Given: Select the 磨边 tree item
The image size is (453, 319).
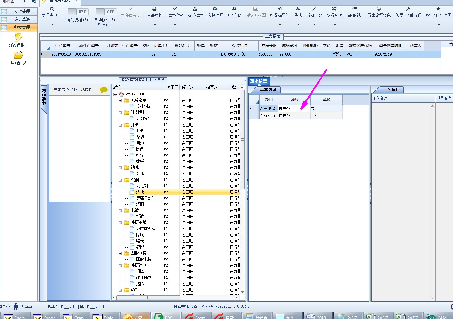Looking at the screenshot, I should click(140, 143).
